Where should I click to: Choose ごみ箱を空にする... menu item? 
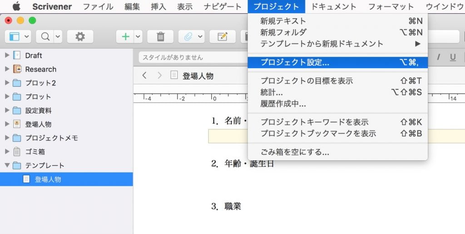pos(338,152)
